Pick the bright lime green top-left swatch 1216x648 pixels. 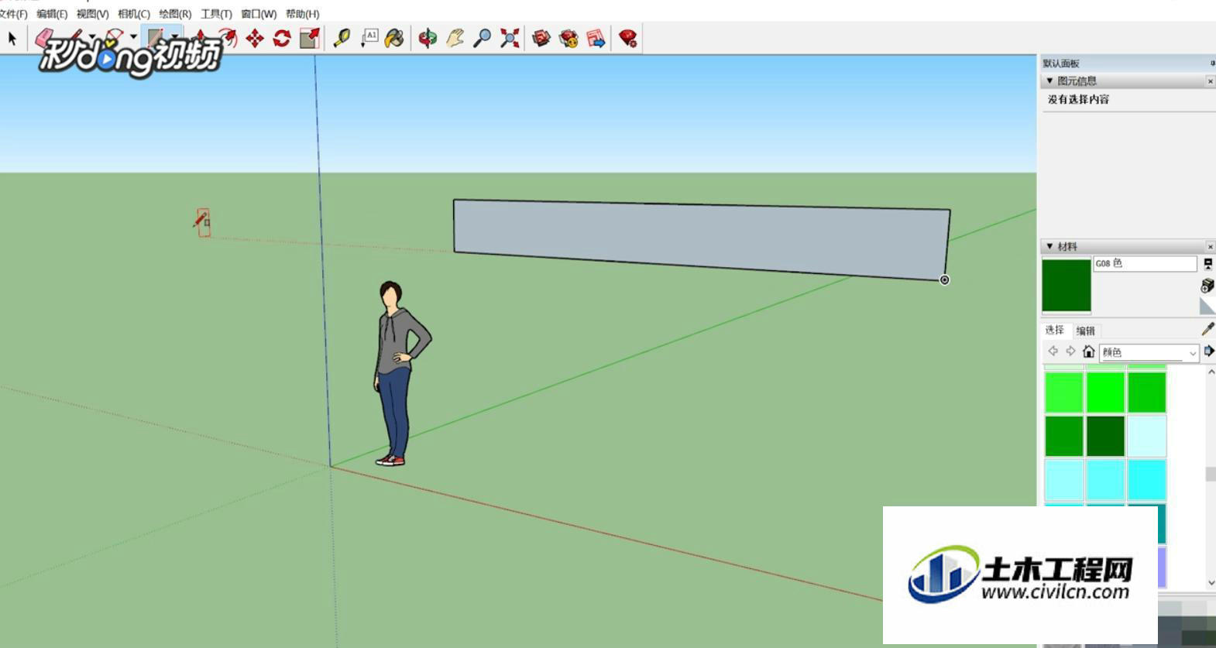coord(1064,393)
